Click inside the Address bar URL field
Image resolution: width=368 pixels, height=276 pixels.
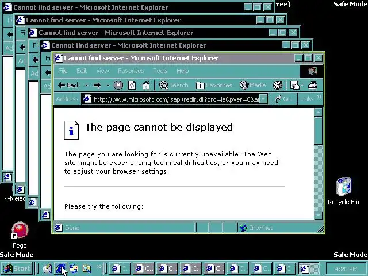(x=176, y=99)
